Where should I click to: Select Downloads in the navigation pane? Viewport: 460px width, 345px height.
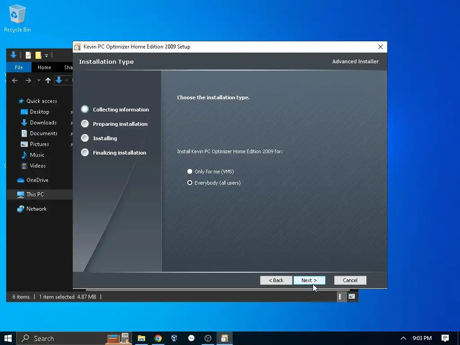pos(43,123)
